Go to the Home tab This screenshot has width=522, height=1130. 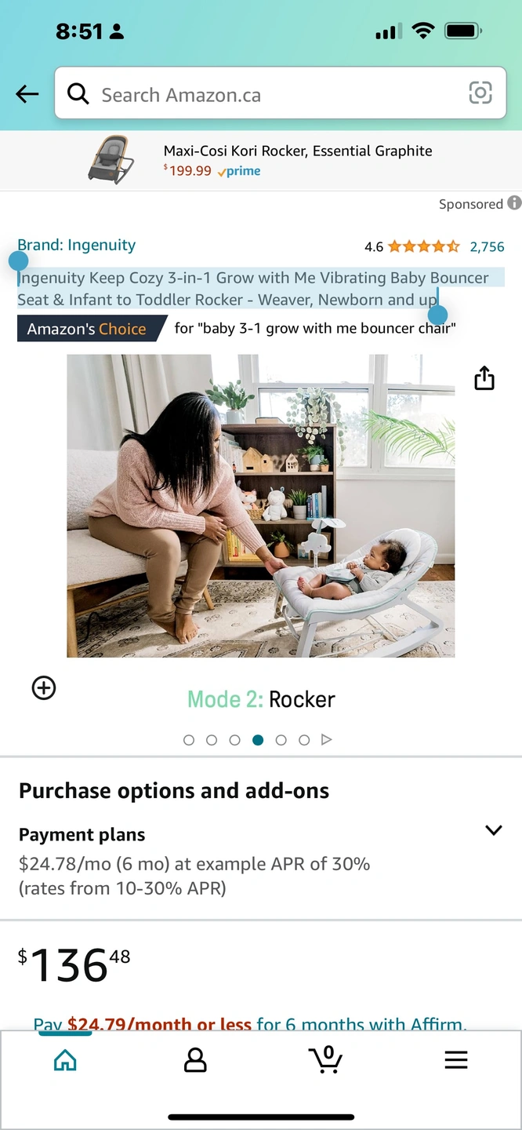pos(65,1060)
